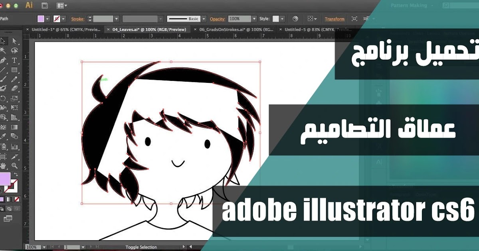Activate the Blend tool
This screenshot has height=251, width=479.
click(x=14, y=137)
